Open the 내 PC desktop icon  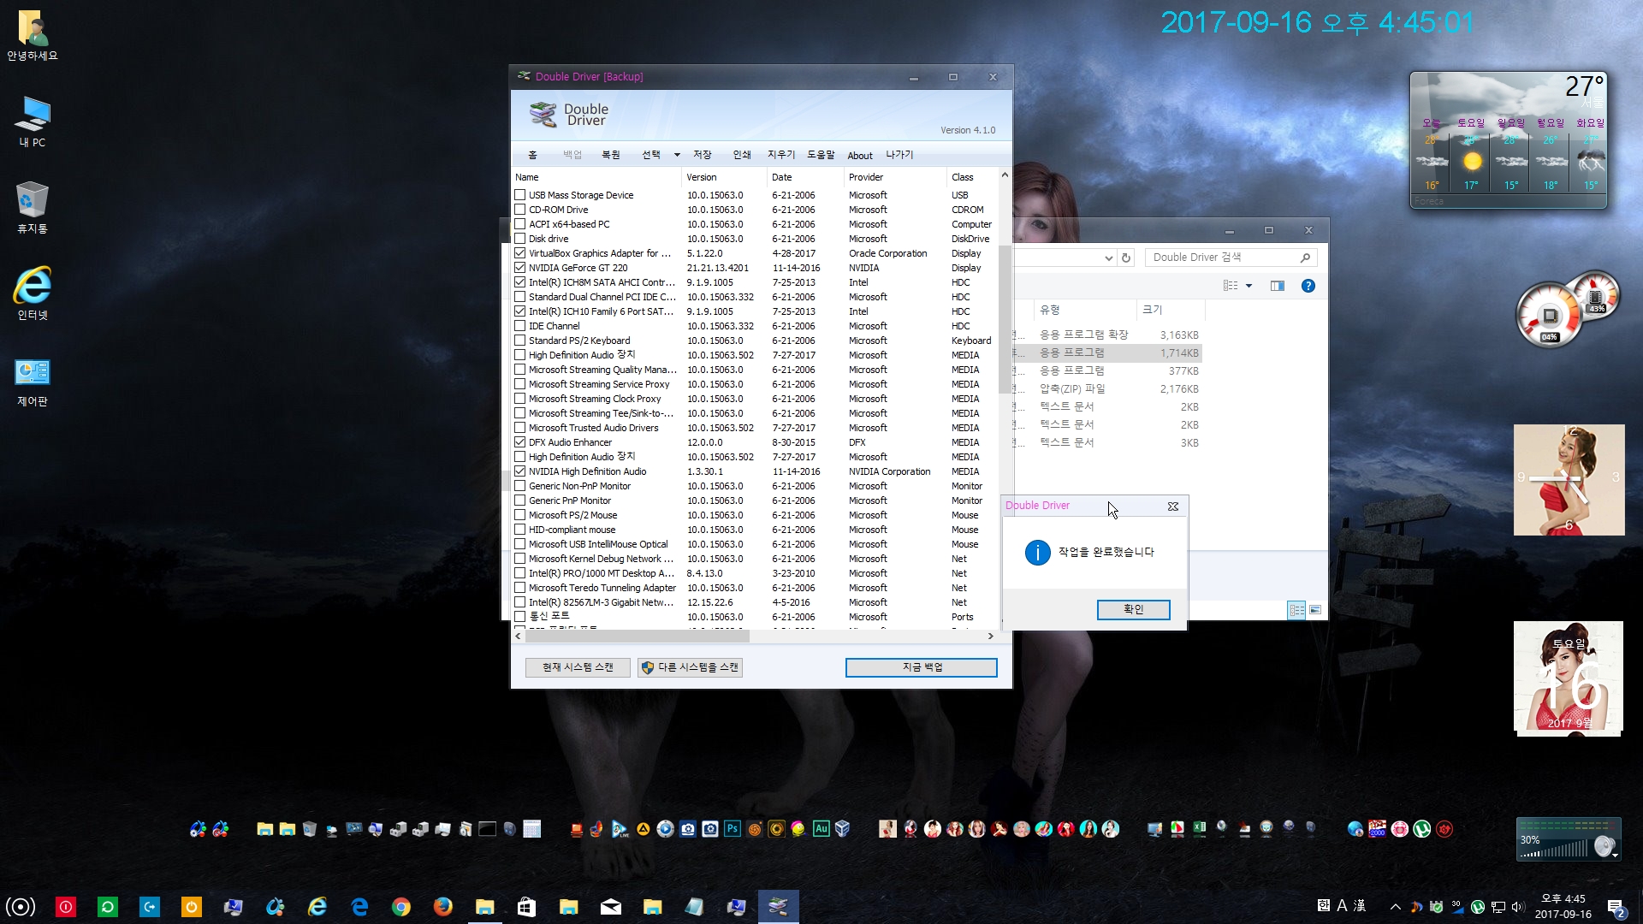point(33,121)
